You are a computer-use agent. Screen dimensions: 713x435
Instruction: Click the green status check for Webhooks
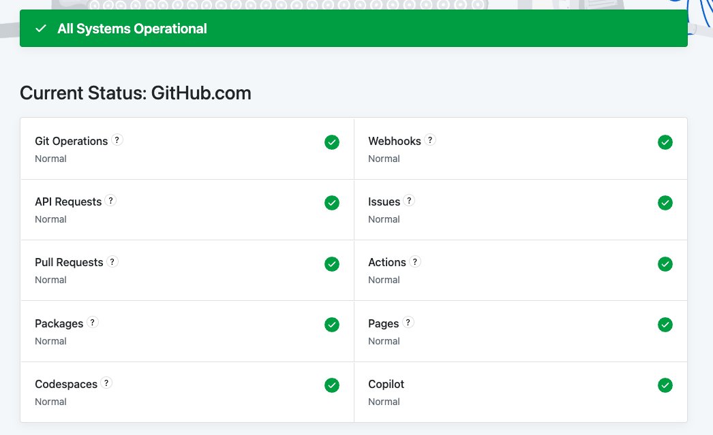pos(665,142)
